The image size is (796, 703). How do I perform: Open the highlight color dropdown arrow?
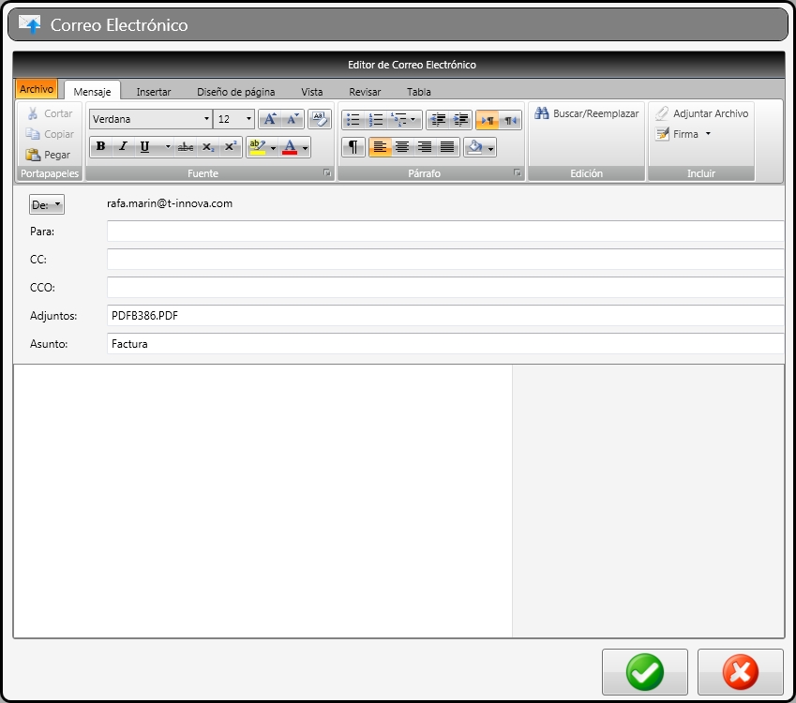(x=273, y=148)
